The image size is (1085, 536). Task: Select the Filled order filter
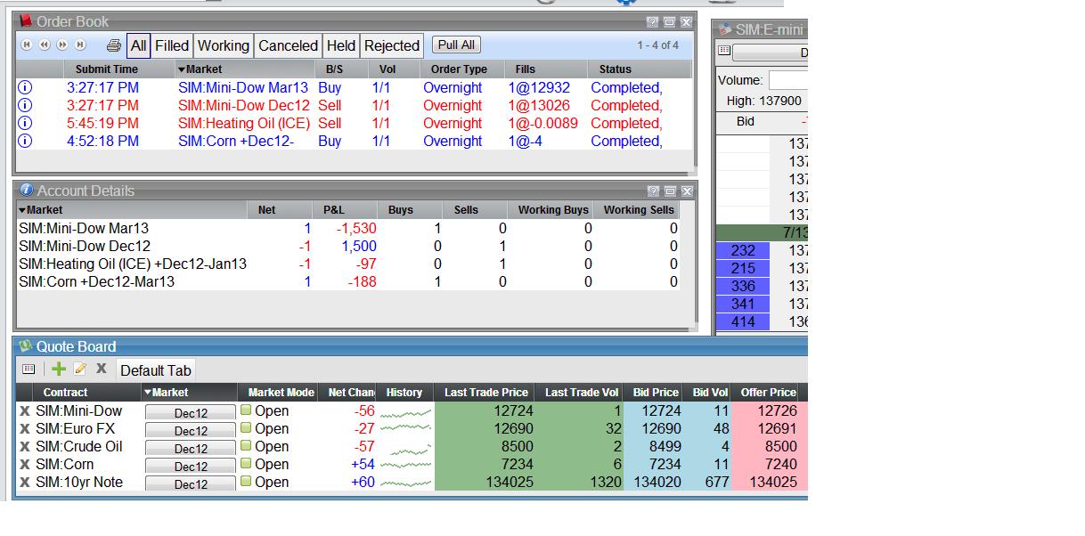tap(172, 45)
